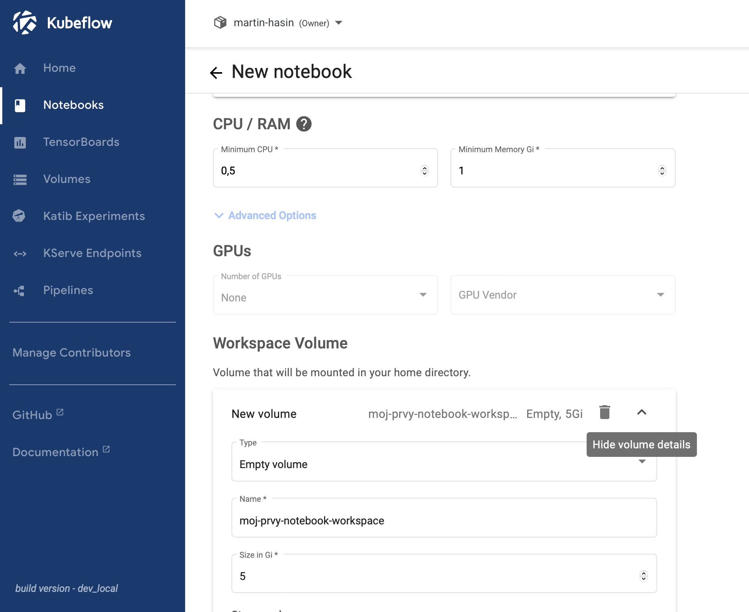The image size is (749, 612).
Task: Click the back arrow beside New notebook
Action: [x=216, y=73]
